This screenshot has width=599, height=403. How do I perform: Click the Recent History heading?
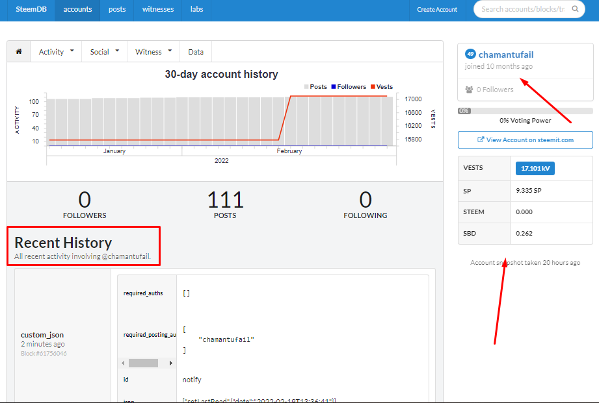pyautogui.click(x=63, y=243)
